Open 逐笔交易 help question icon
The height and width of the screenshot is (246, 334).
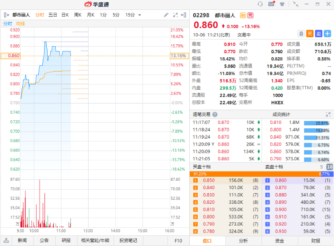215,115
